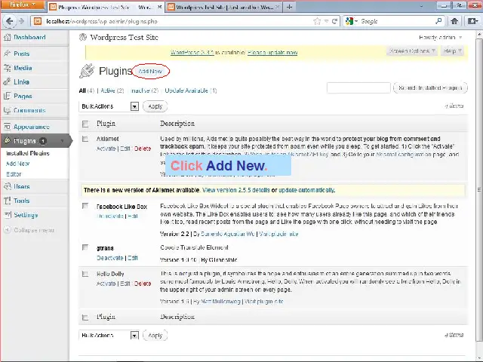Click the Plugins plug icon in sidebar
483x362 pixels.
(7, 141)
